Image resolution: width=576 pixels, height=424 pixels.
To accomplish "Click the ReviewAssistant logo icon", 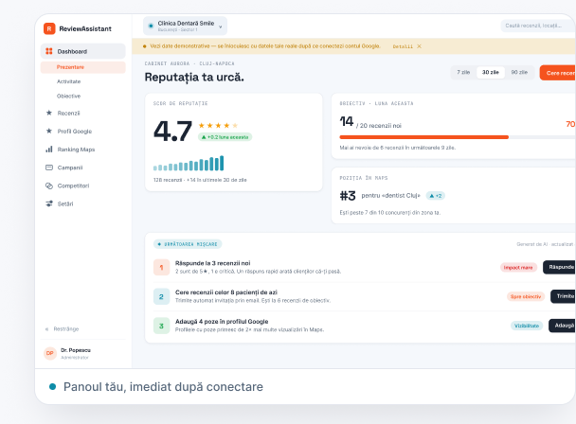I will pos(49,28).
